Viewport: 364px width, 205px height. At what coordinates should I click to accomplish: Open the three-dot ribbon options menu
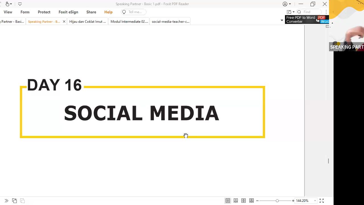pos(326,12)
